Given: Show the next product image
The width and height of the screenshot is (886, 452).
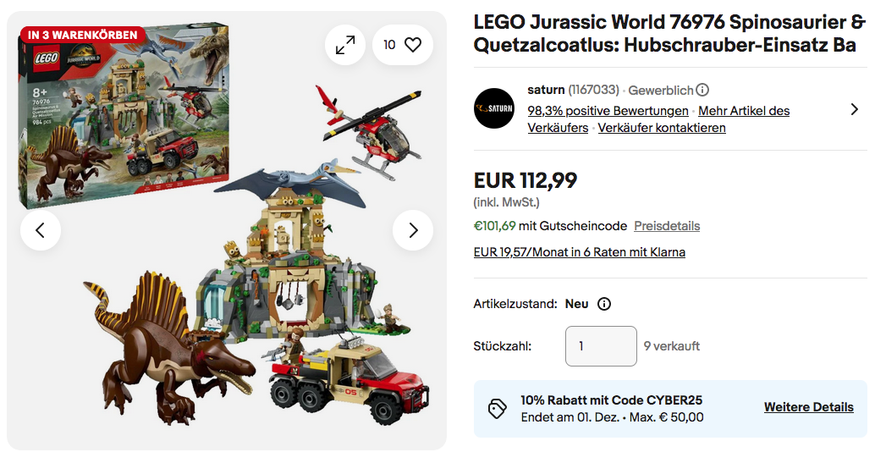Looking at the screenshot, I should (413, 230).
